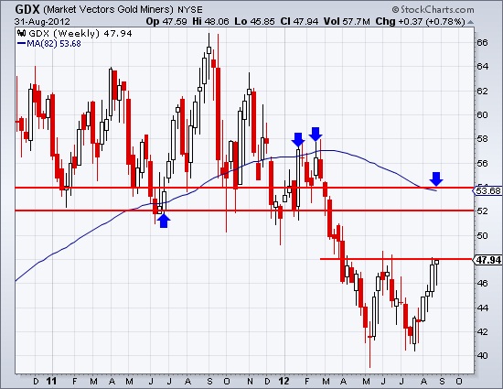Viewport: 503px width, 389px height.
Task: Click the Lo 45.85 low value
Action: (254, 21)
